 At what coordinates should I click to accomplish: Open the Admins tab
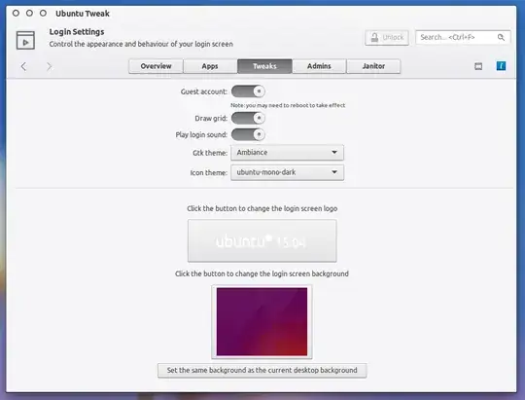tap(319, 66)
